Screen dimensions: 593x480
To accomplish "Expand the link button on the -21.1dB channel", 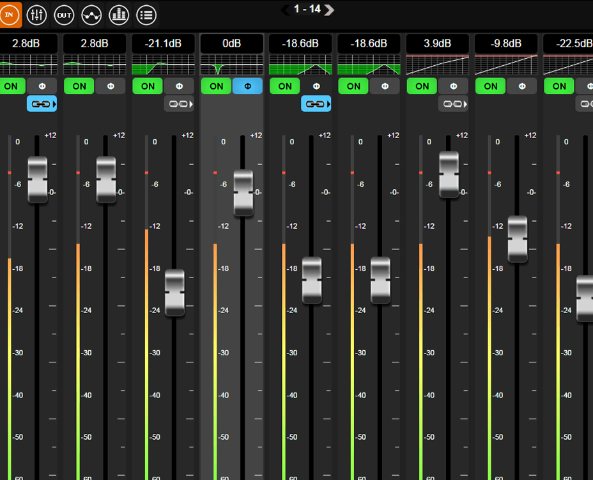I will click(x=179, y=104).
